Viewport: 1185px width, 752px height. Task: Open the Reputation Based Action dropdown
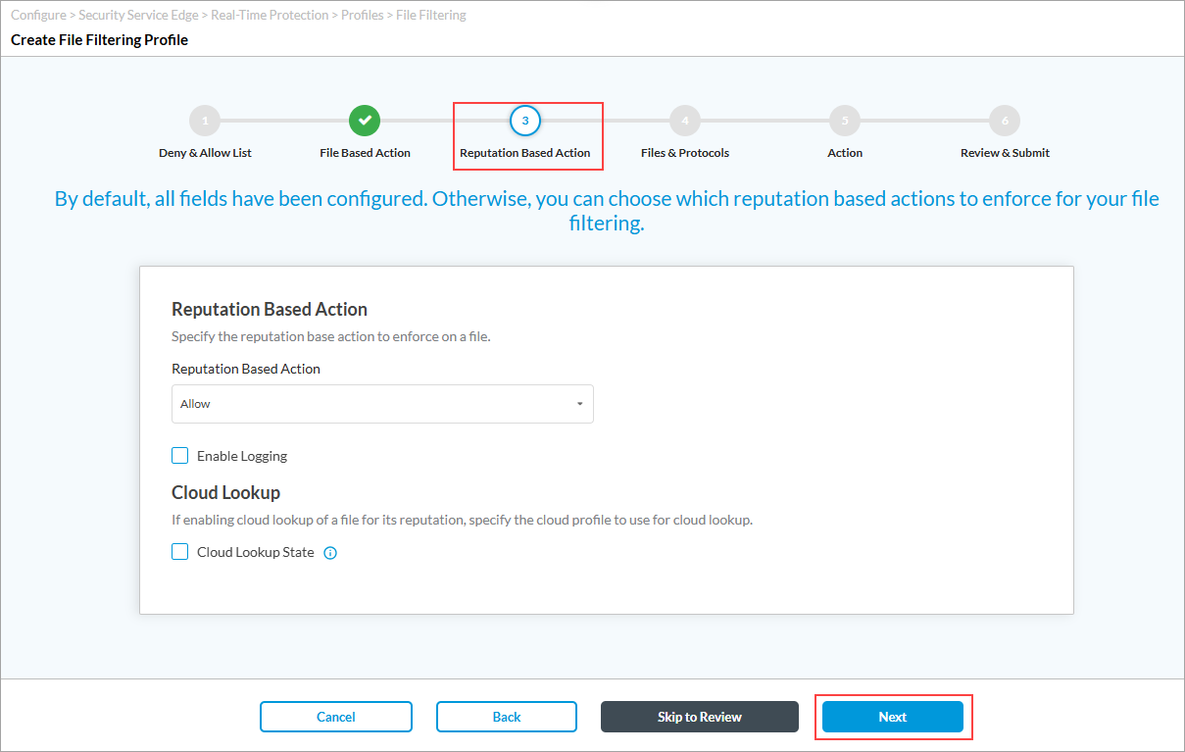382,404
